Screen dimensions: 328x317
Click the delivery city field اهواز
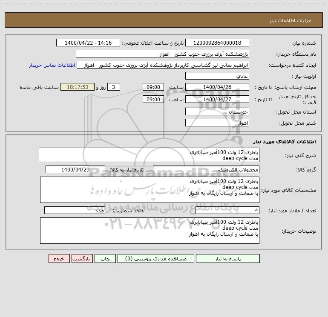point(217,123)
